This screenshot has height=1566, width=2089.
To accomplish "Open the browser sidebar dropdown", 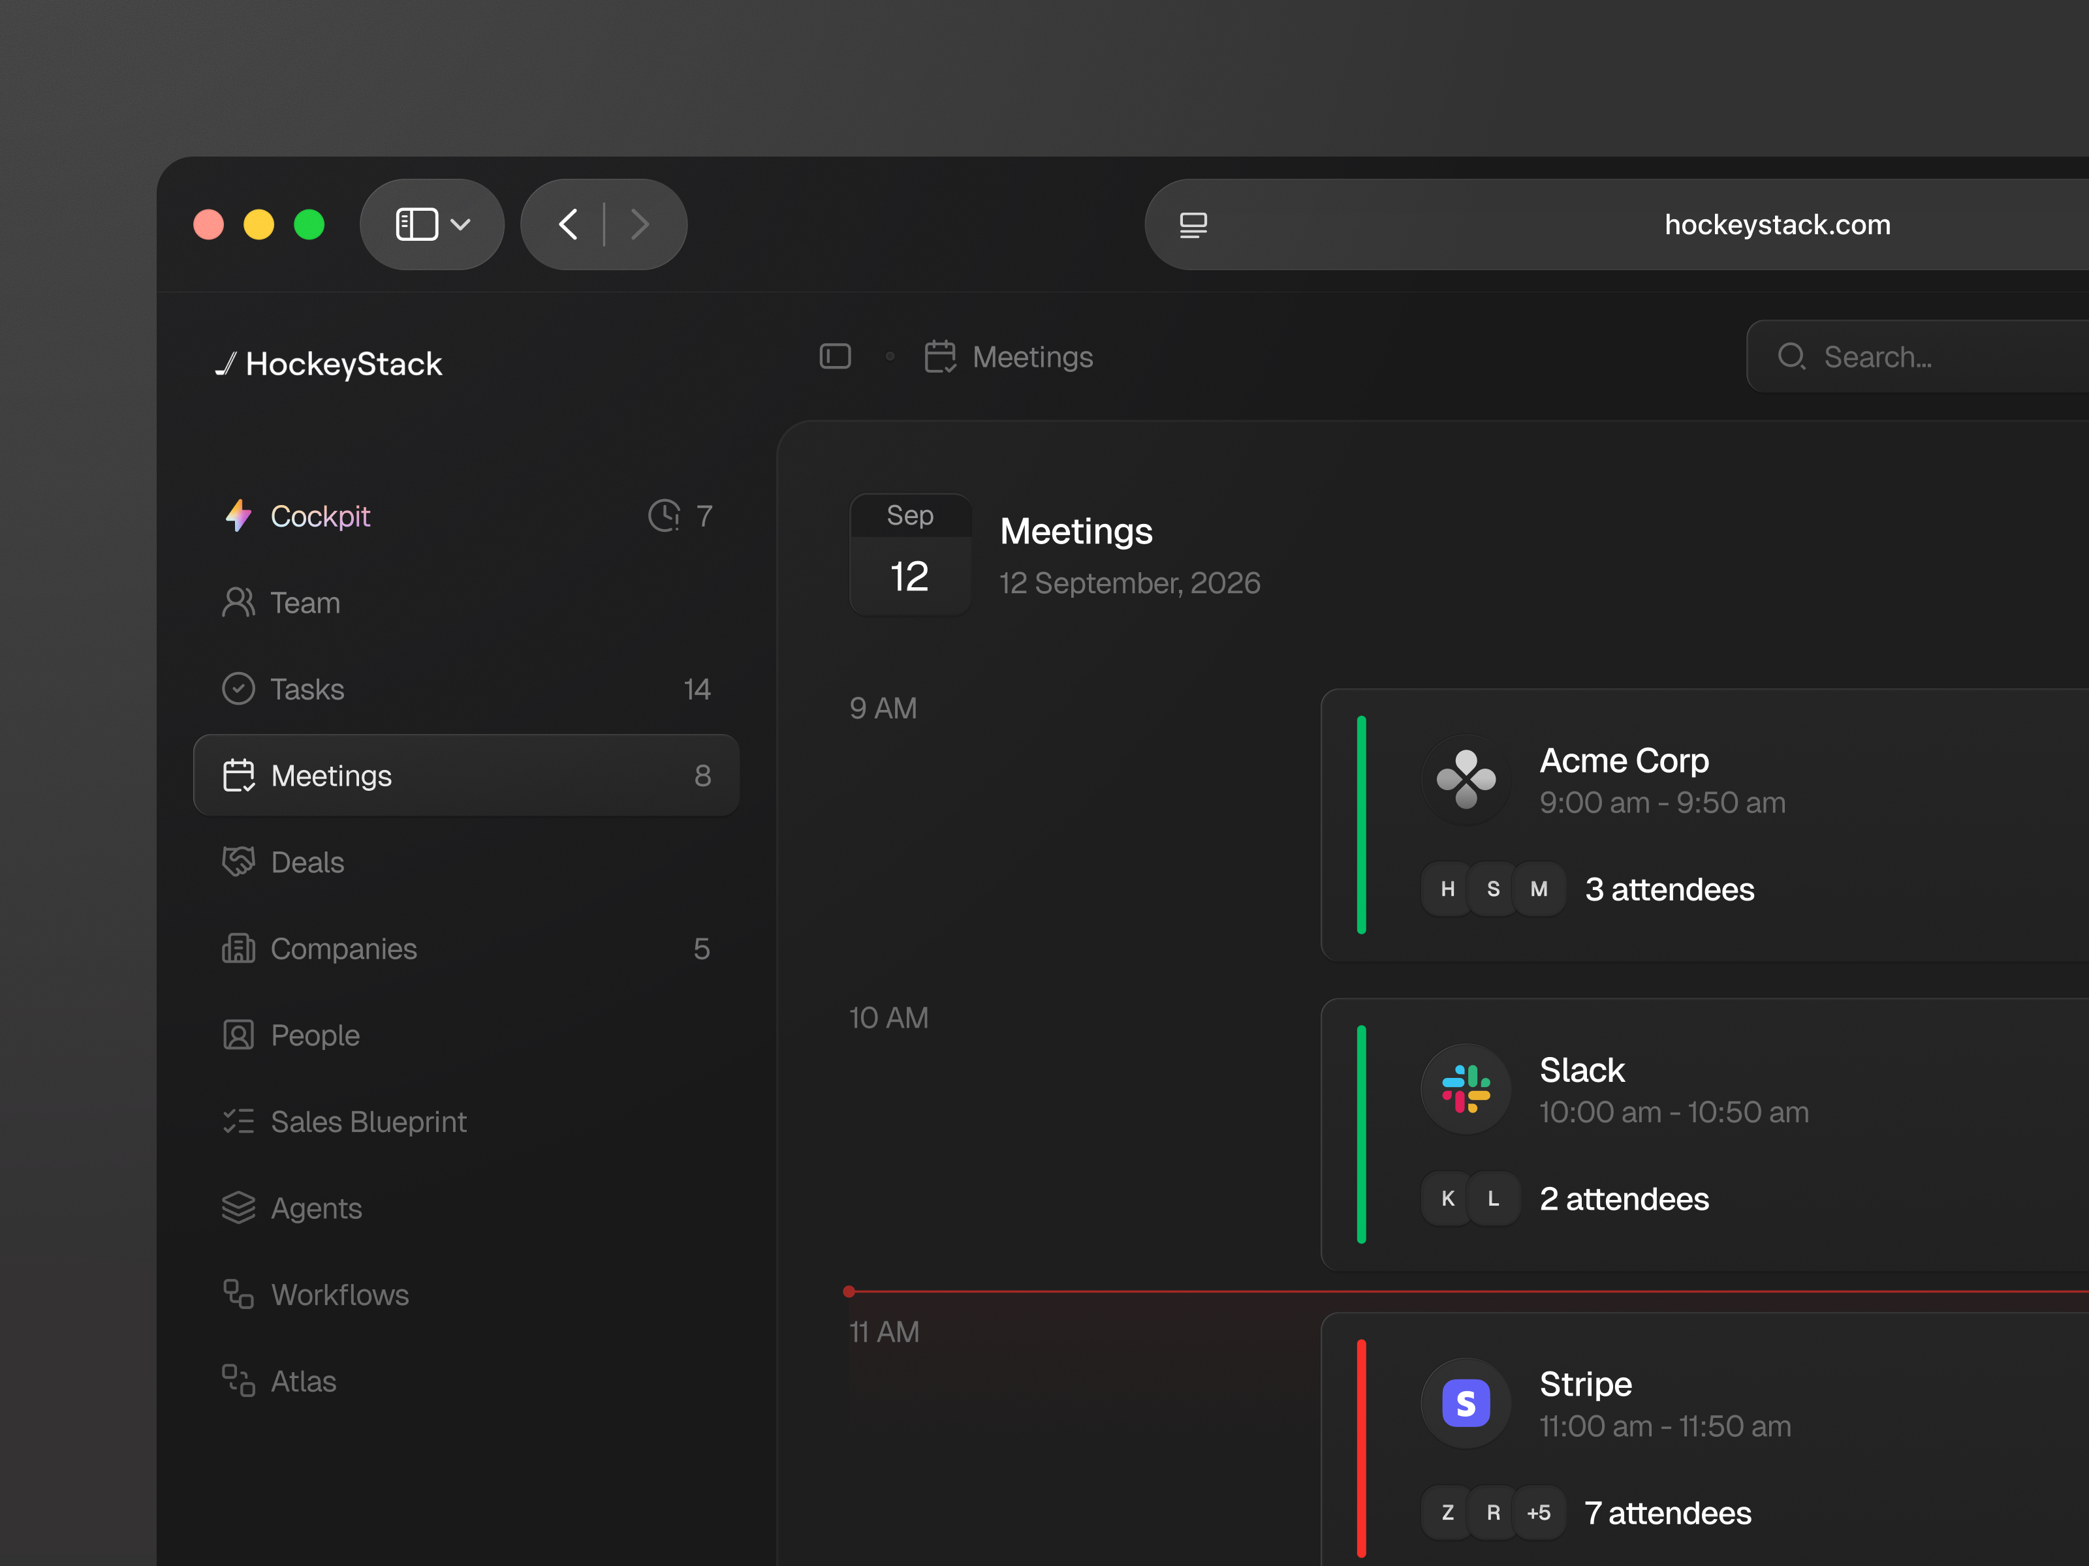I will (x=433, y=224).
